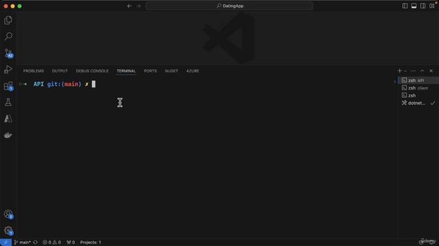Click the main* branch status item
The image size is (439, 246).
22,243
